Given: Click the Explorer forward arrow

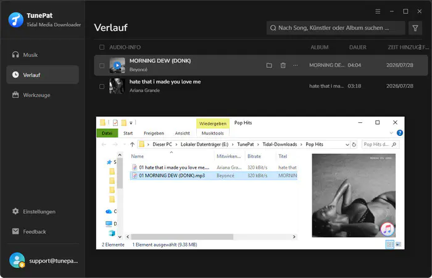Looking at the screenshot, I should click(x=115, y=144).
